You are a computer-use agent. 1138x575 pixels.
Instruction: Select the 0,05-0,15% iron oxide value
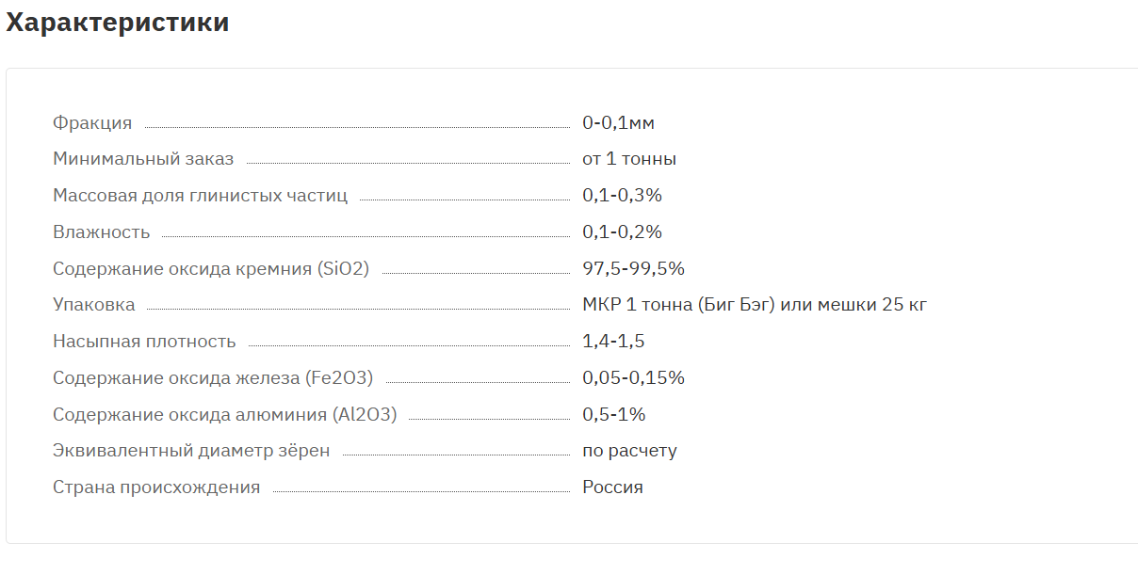coord(633,378)
